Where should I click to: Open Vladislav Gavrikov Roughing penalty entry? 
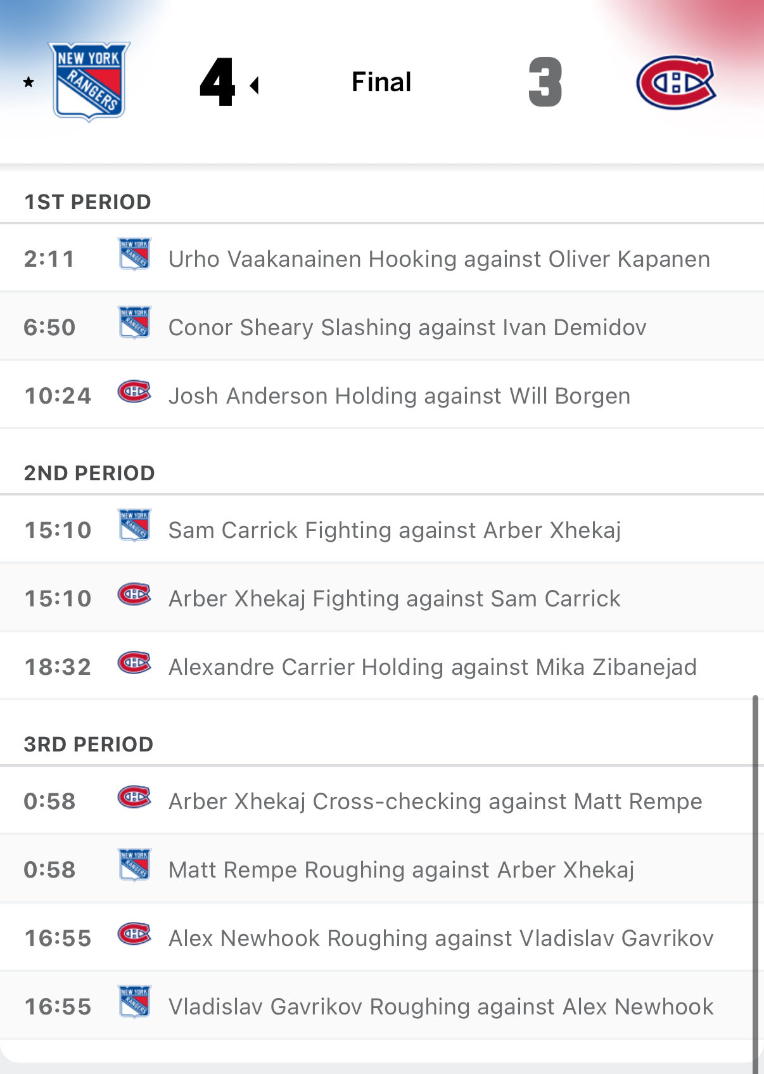[x=440, y=1007]
